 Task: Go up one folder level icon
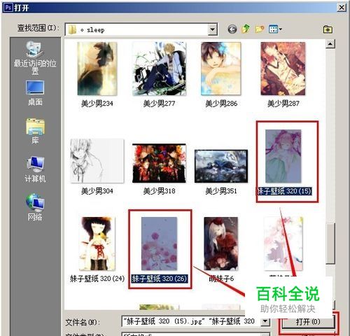click(x=246, y=29)
